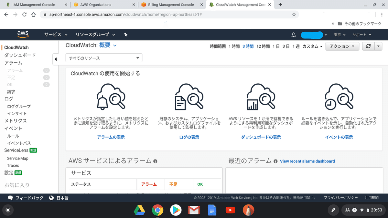Open ダッシュボード in the sidebar

[20, 55]
